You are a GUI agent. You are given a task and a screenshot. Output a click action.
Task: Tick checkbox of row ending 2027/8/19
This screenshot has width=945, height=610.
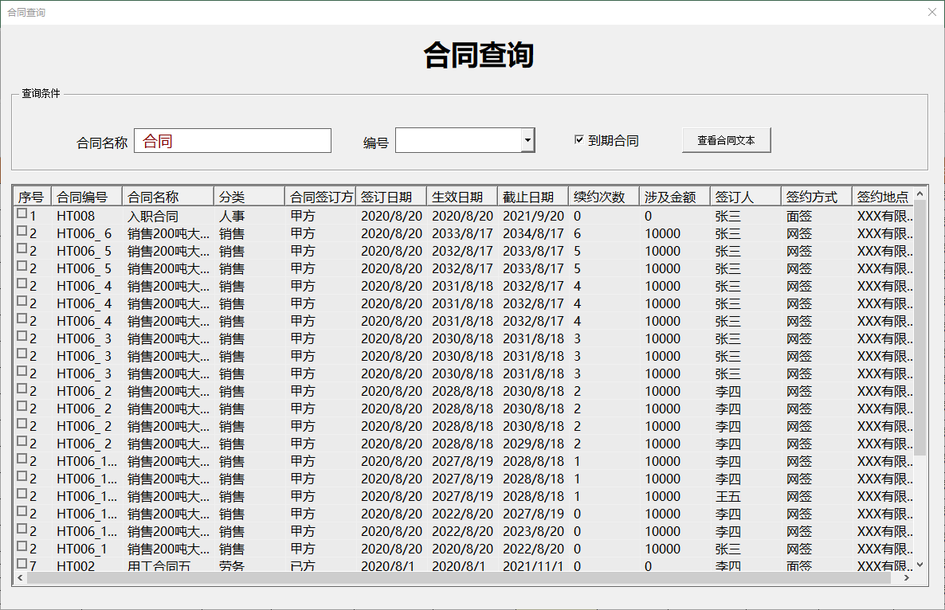click(x=22, y=510)
